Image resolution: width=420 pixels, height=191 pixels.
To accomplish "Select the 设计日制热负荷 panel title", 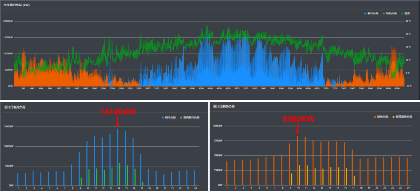I will [223, 106].
